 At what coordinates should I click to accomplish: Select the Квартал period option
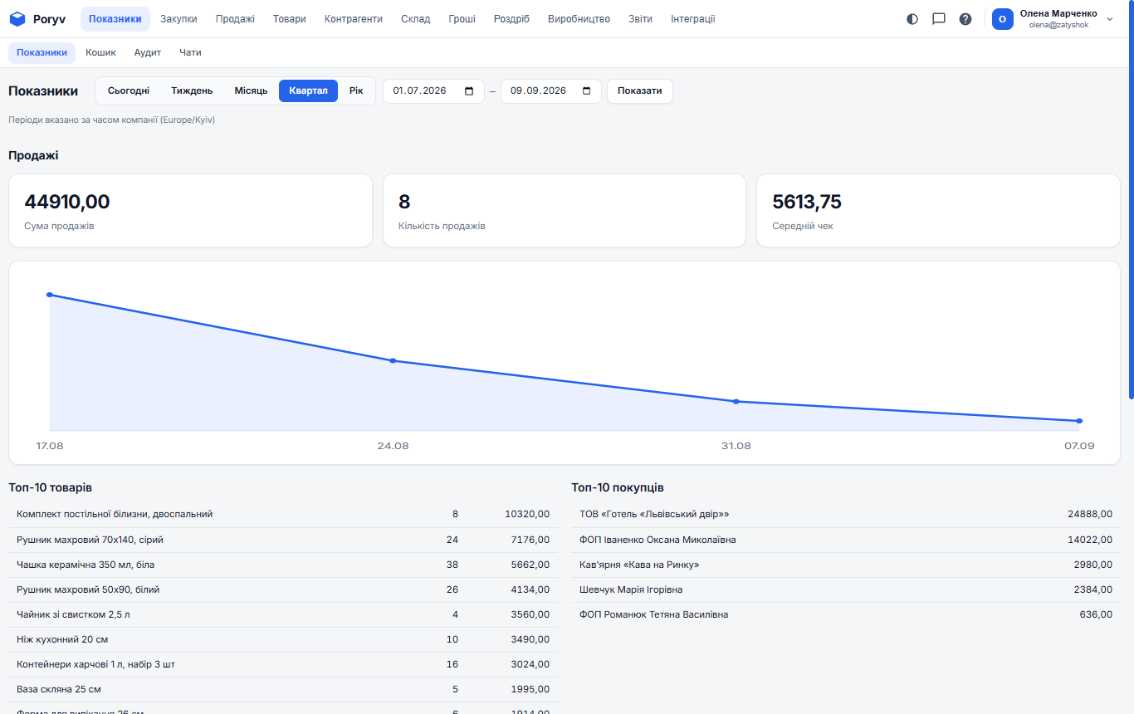[x=308, y=90]
